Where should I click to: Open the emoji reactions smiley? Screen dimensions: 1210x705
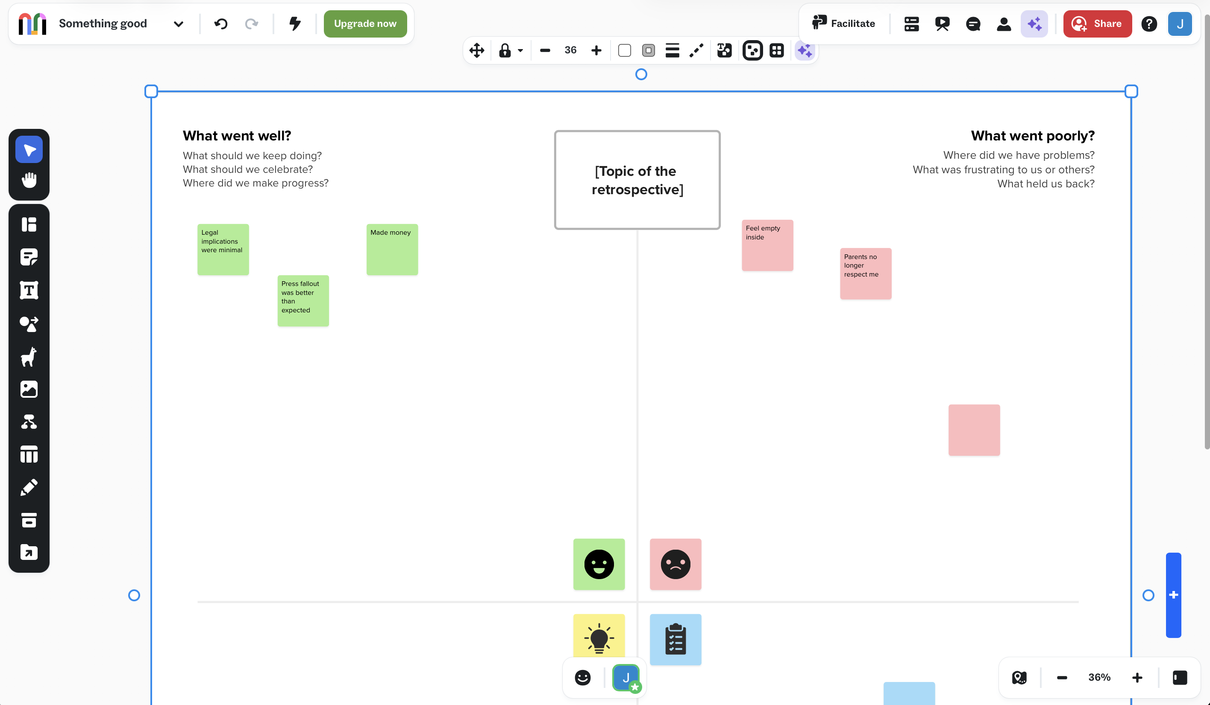pyautogui.click(x=582, y=678)
